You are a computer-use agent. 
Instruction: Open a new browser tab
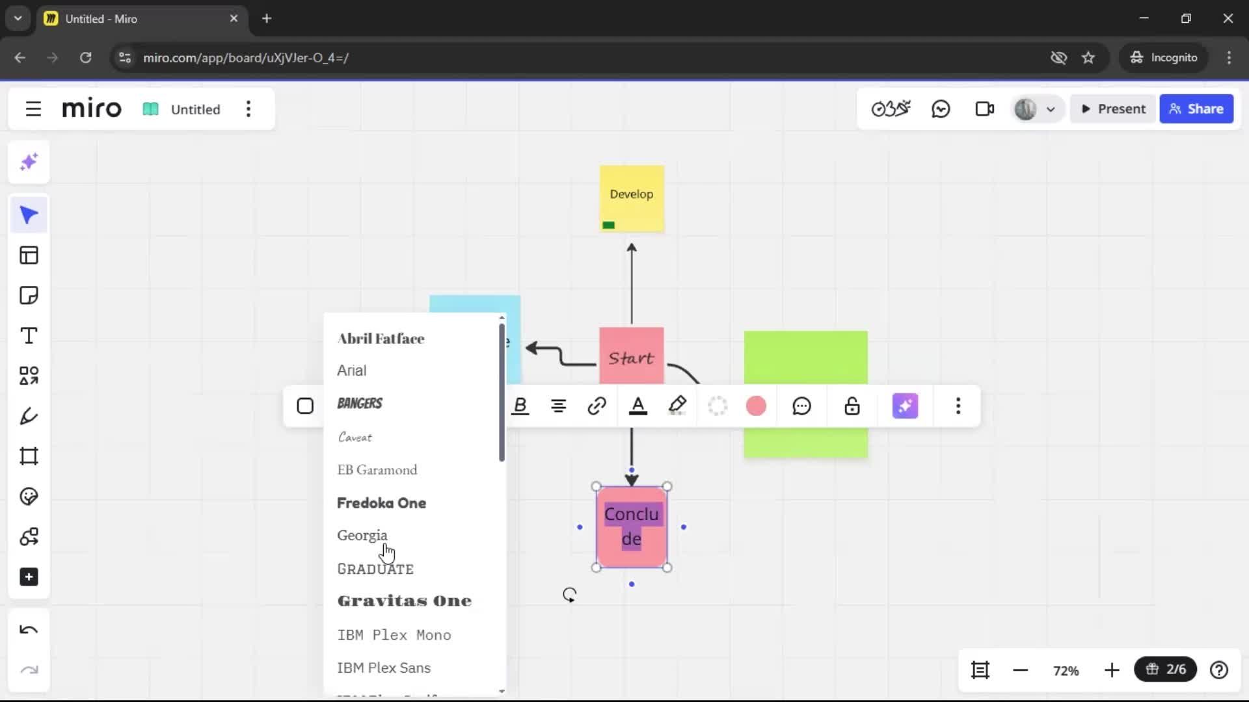pos(267,19)
